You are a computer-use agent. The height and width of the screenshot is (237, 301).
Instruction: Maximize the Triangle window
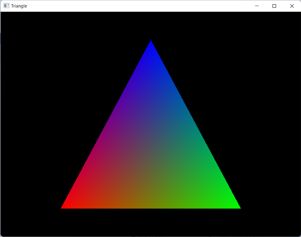point(274,6)
